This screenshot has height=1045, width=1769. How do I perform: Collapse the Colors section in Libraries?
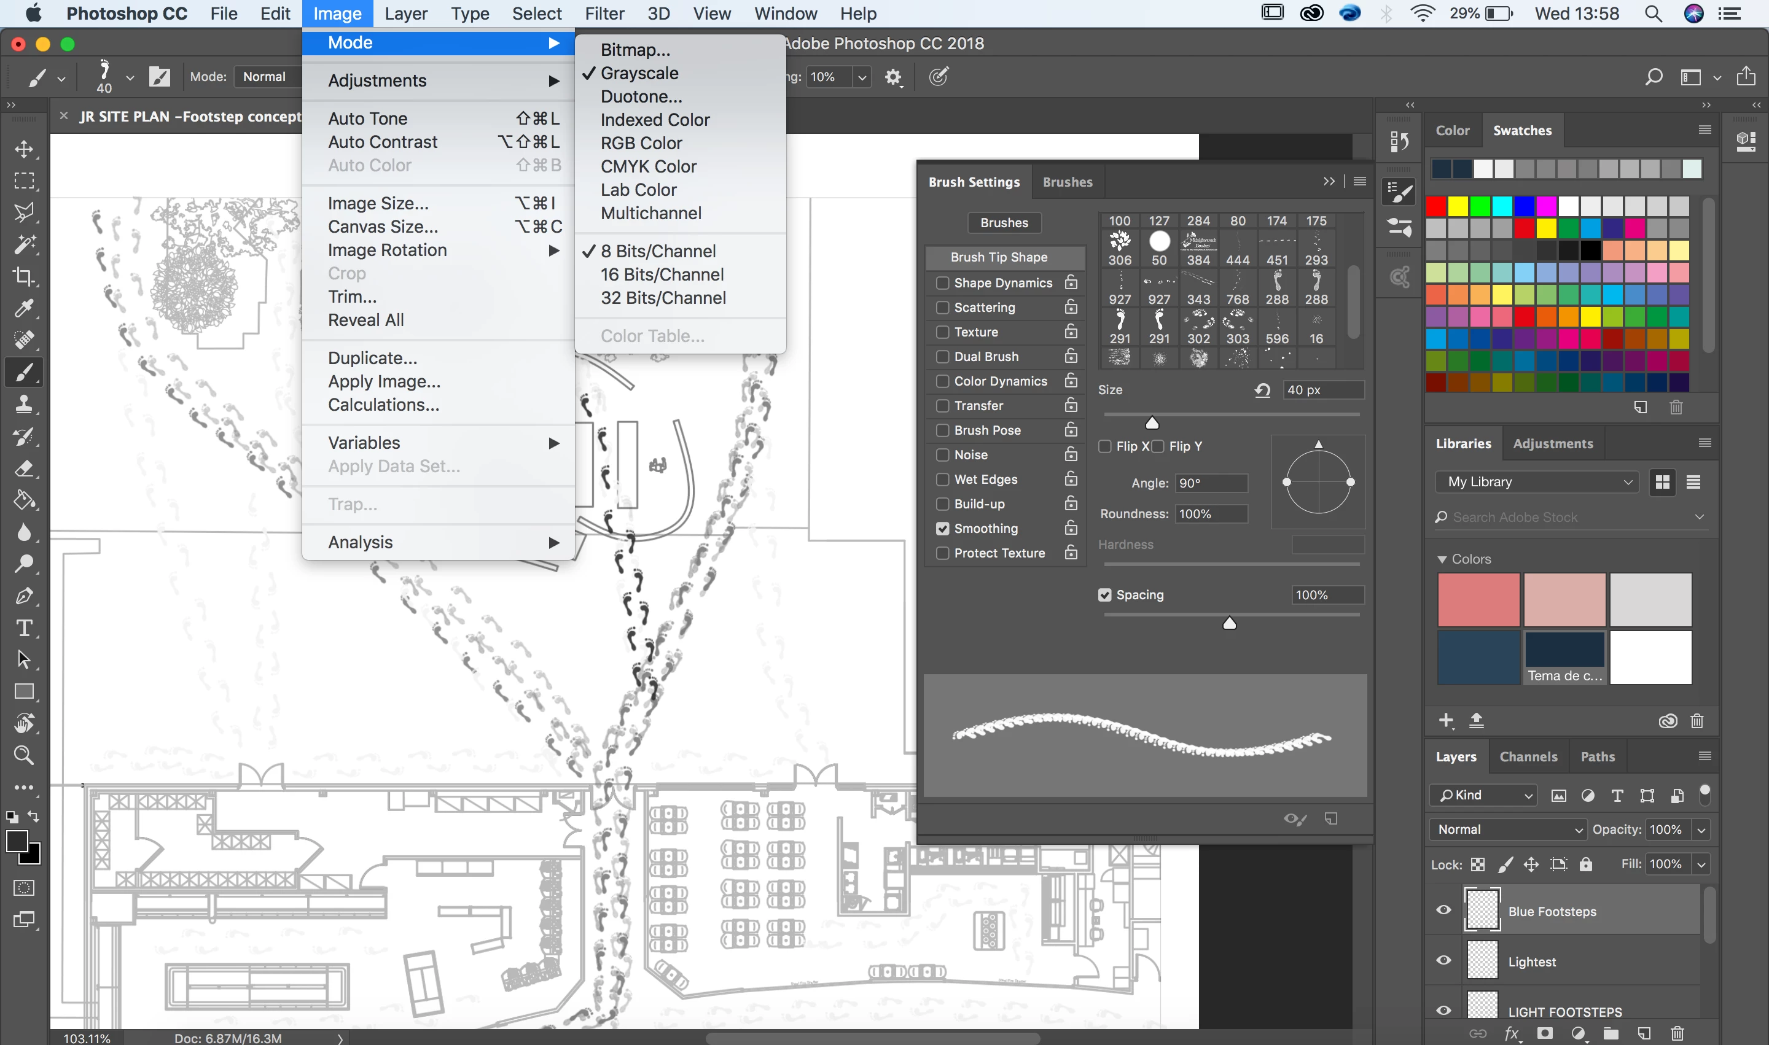[1442, 559]
